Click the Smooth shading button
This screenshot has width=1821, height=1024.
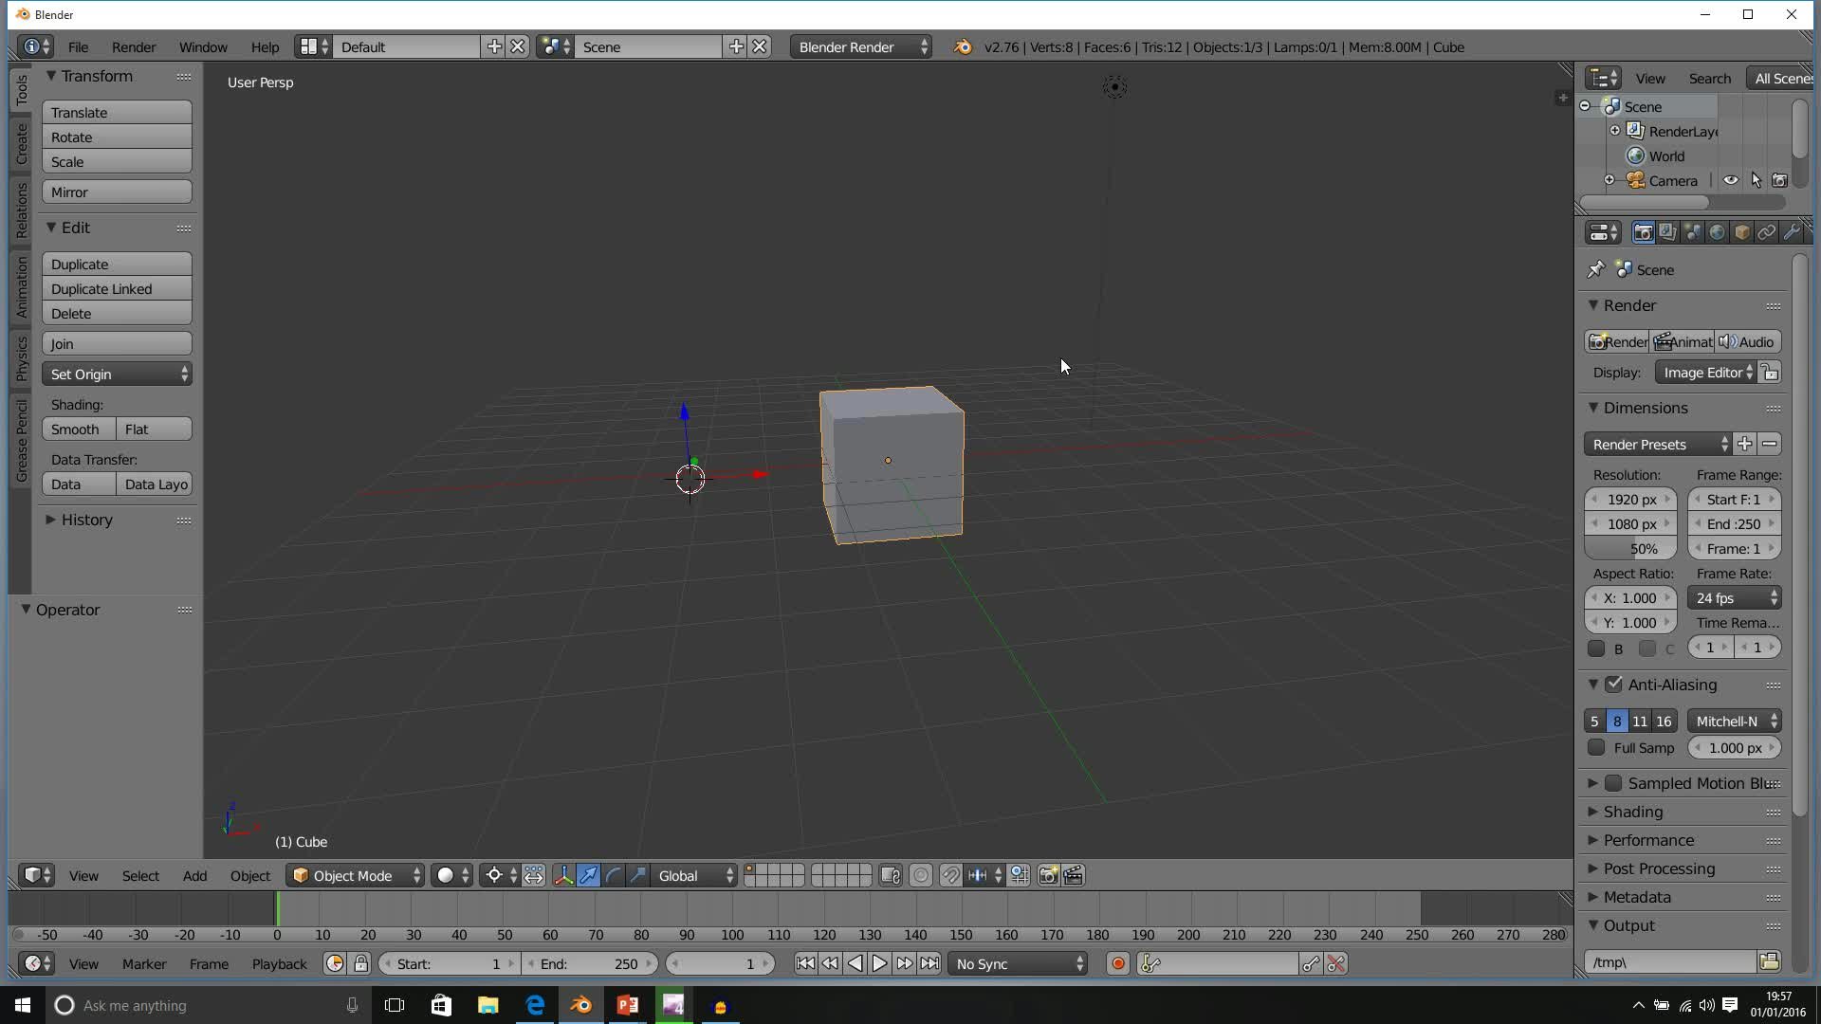78,430
